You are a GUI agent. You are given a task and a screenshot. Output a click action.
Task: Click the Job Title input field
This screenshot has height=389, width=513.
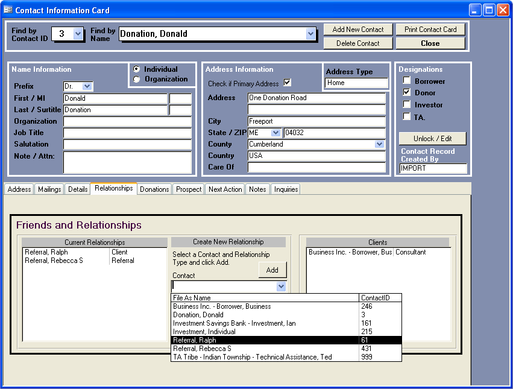tap(127, 133)
